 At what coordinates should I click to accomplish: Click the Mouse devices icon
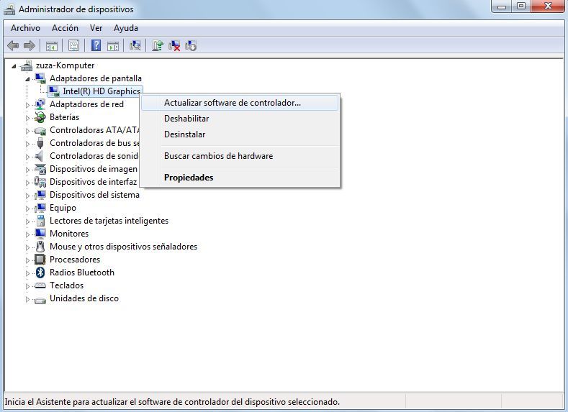coord(40,247)
